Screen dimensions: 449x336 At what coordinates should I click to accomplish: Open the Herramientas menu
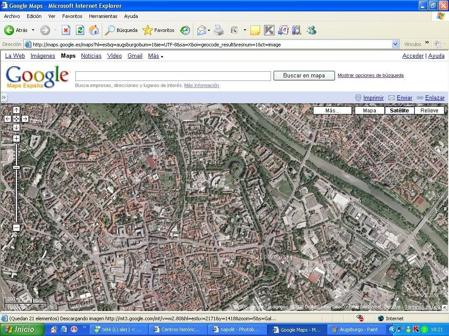(x=103, y=16)
